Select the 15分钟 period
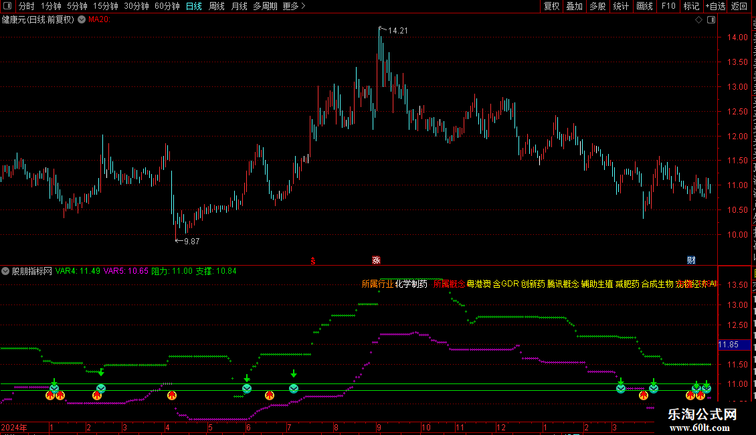 (106, 6)
